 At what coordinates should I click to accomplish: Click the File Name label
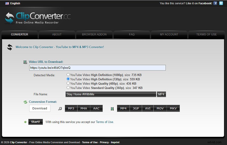(41, 94)
